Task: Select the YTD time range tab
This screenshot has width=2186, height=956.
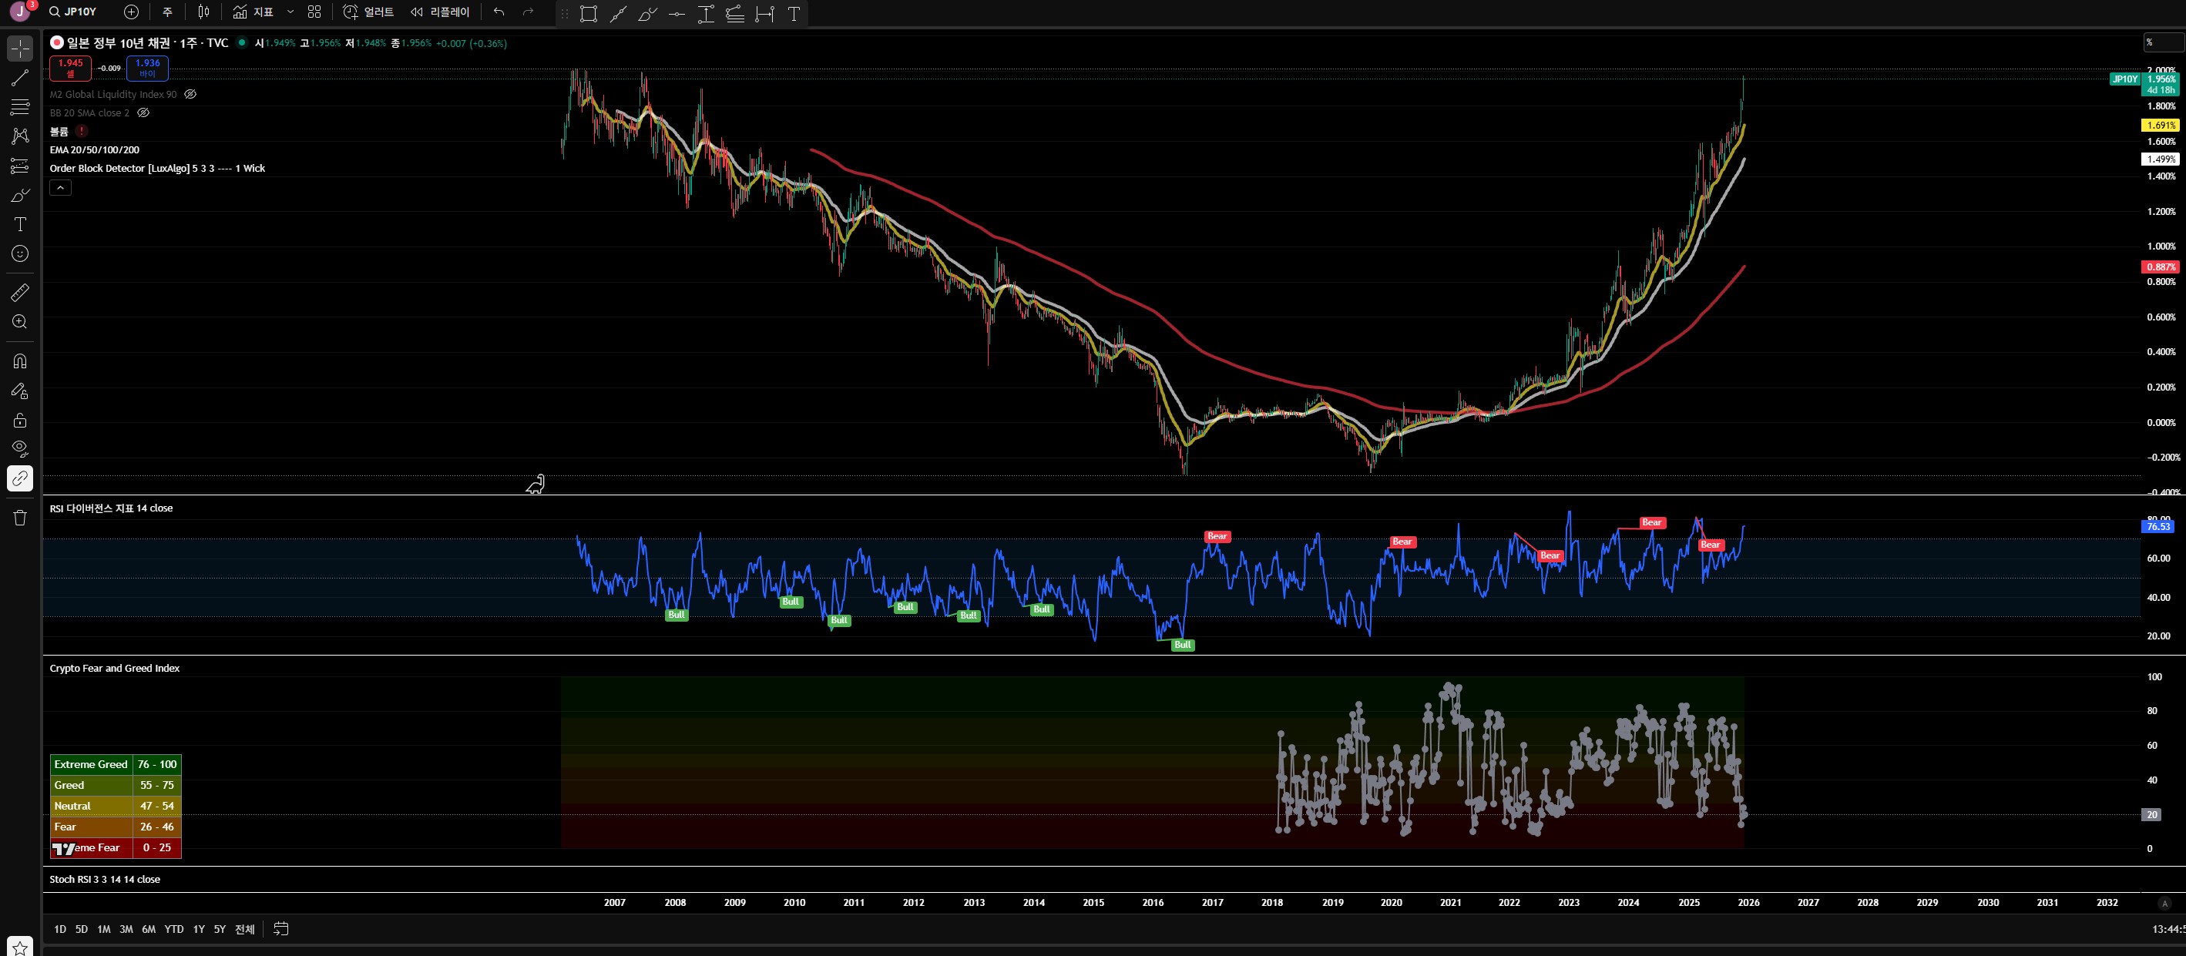Action: [x=173, y=929]
